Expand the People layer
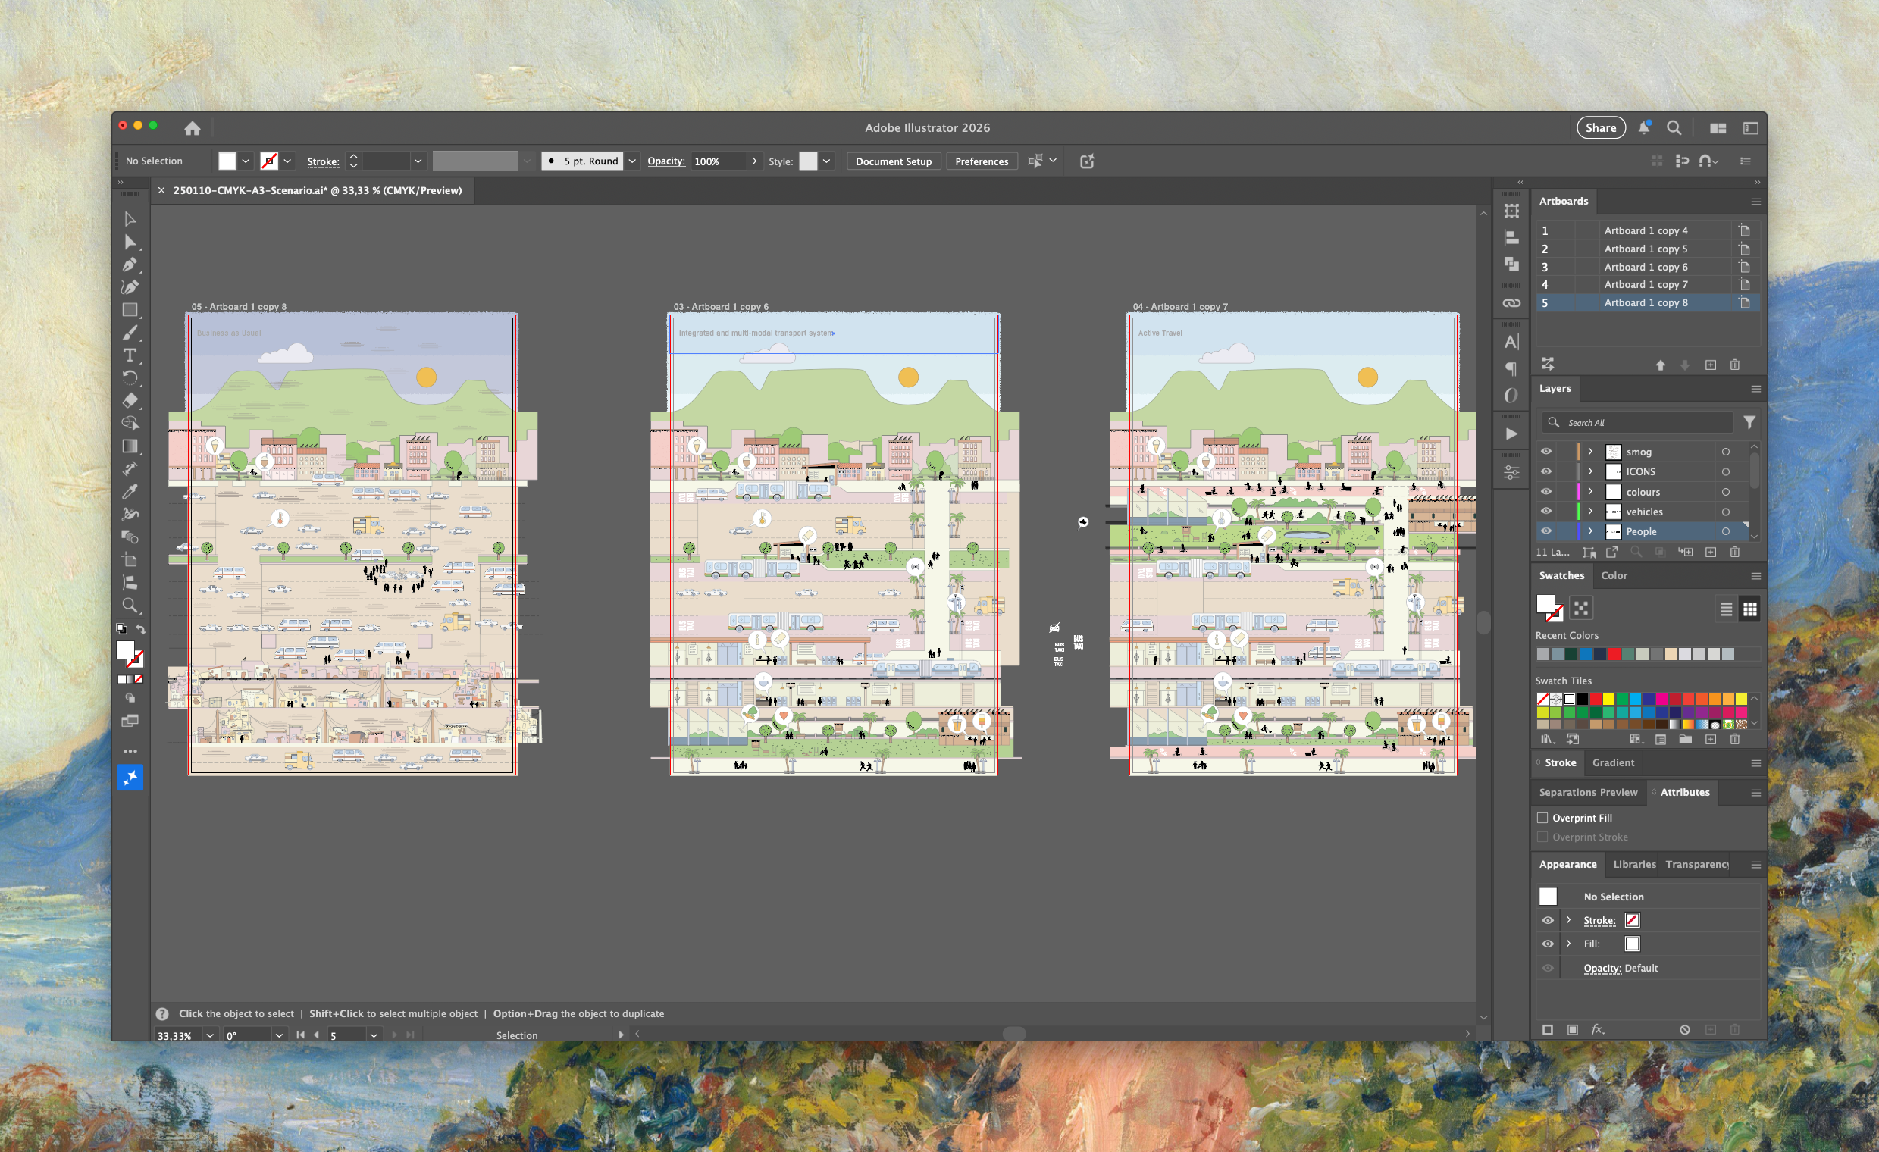1879x1152 pixels. [x=1591, y=531]
